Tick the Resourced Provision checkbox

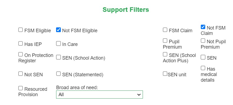coord(20,88)
